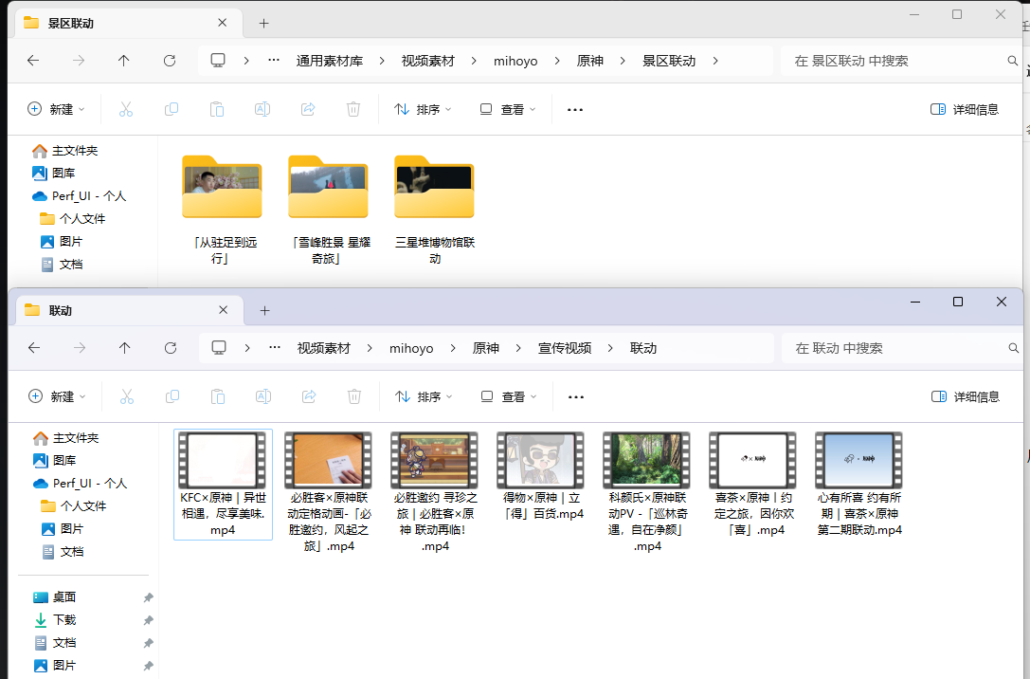This screenshot has width=1030, height=679.
Task: Open See more options in 联动 toolbar
Action: (x=576, y=397)
